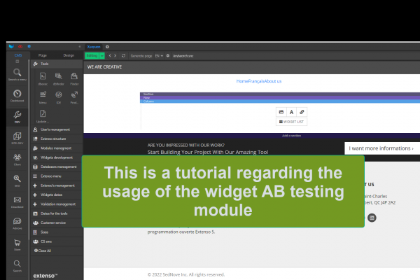Screen dimensions: 420x280
Task: Expand Customer service section
Action: click(57, 223)
